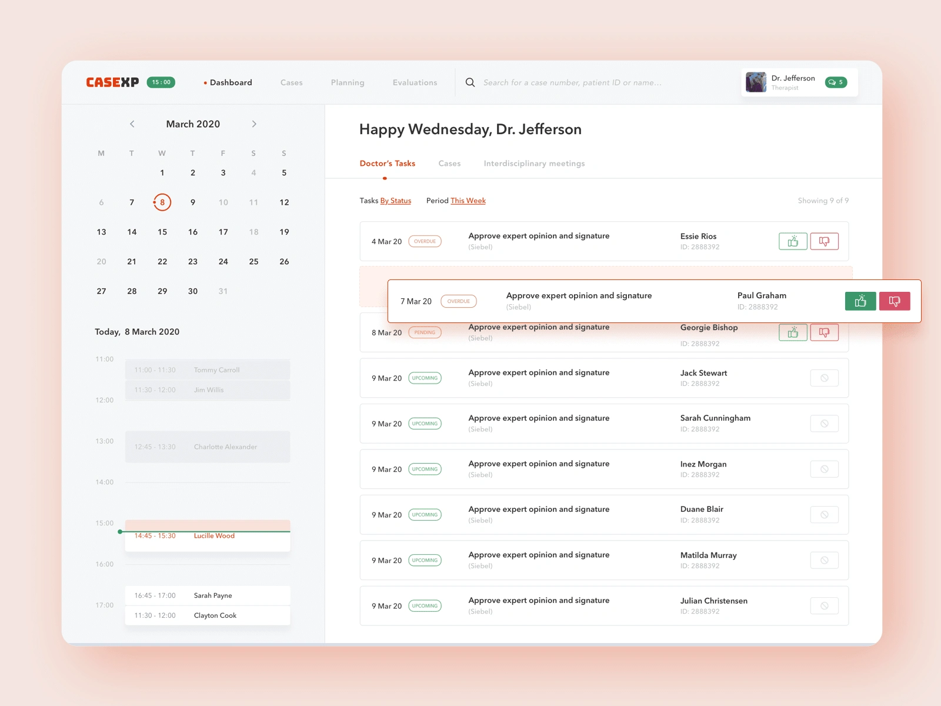Click OVERDUE badge on 4 Mar task
This screenshot has width=941, height=706.
[x=425, y=241]
